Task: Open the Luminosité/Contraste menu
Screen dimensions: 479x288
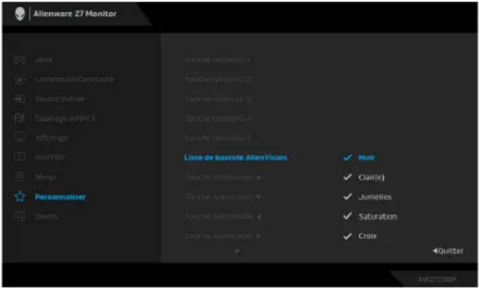Action: tap(75, 80)
